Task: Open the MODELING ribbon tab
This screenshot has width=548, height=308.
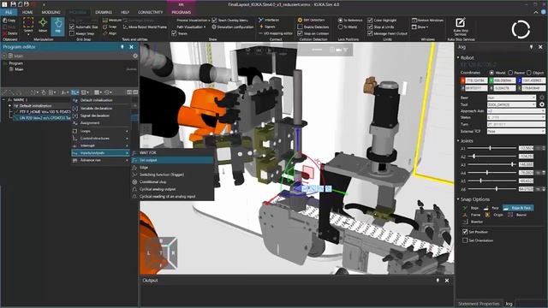Action: click(x=51, y=12)
